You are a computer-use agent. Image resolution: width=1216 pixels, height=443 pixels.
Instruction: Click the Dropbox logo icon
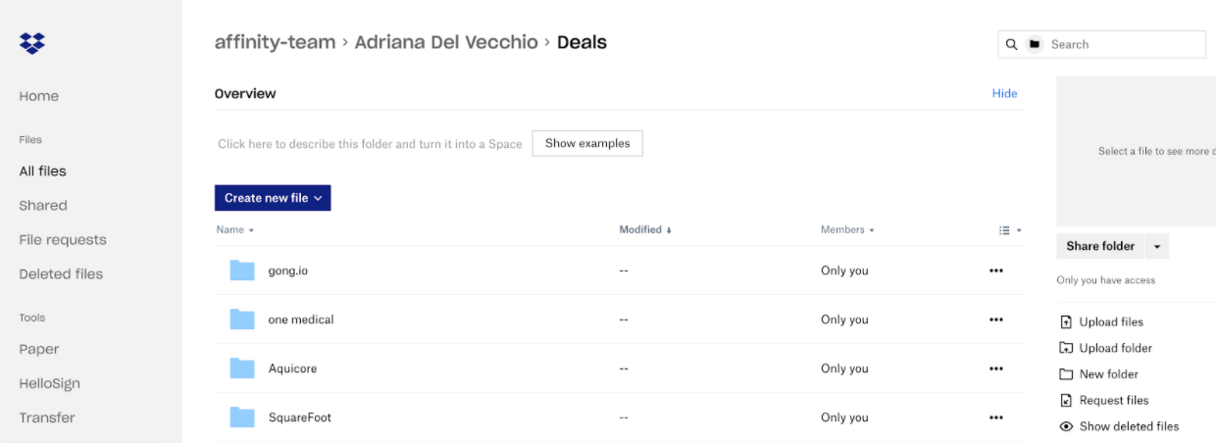tap(32, 43)
